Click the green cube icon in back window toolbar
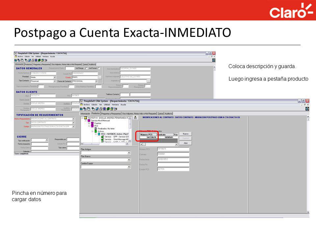This screenshot has width=316, height=237. point(39,60)
